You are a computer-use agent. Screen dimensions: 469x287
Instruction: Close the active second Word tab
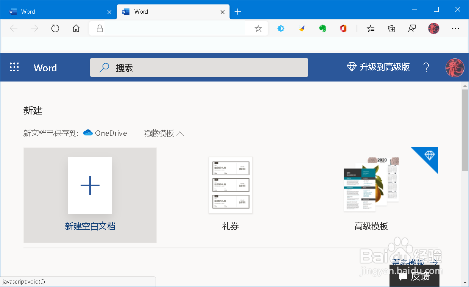223,12
